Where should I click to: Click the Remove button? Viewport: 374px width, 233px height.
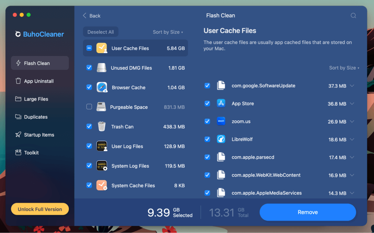point(308,212)
